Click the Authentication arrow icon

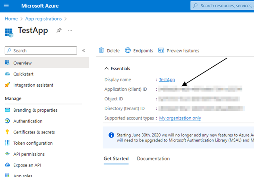[7, 121]
